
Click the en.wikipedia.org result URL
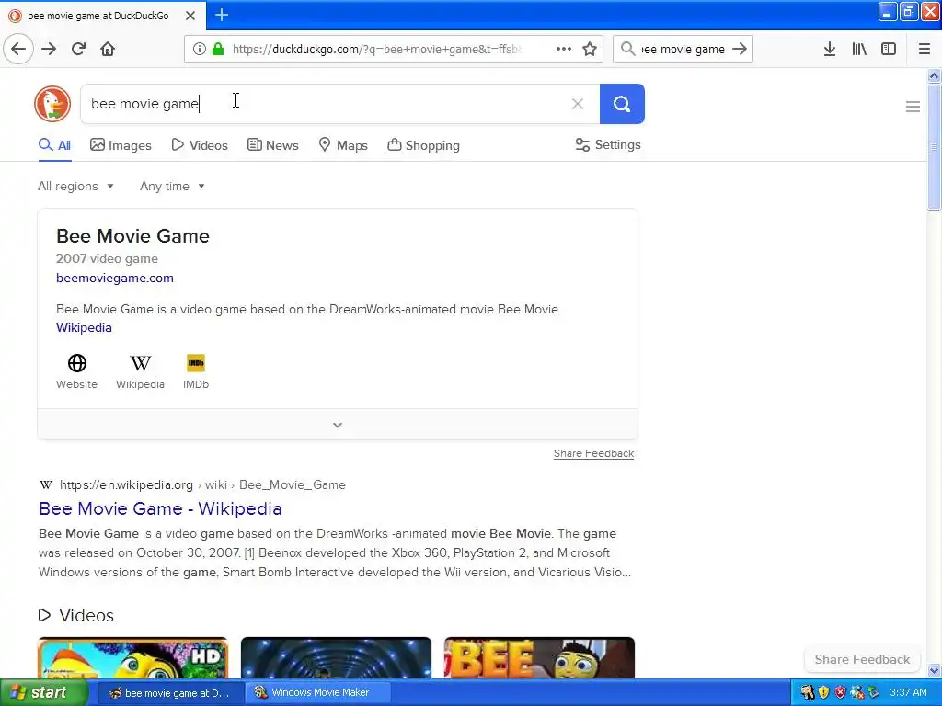pyautogui.click(x=202, y=484)
